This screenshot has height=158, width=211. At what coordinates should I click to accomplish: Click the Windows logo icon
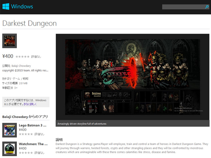6,7
